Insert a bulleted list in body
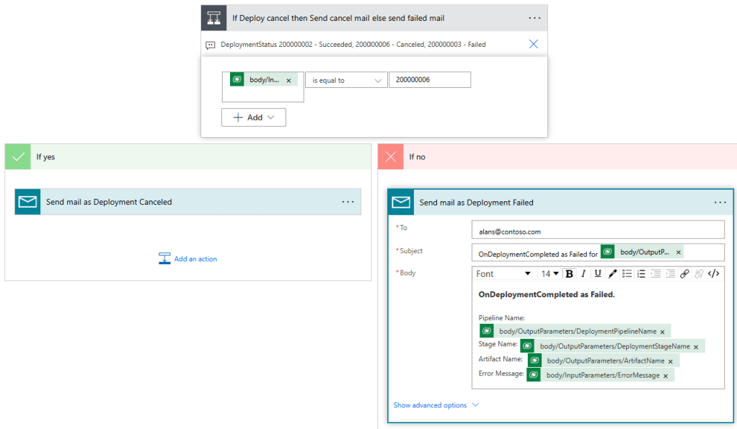The image size is (737, 429). pyautogui.click(x=627, y=274)
